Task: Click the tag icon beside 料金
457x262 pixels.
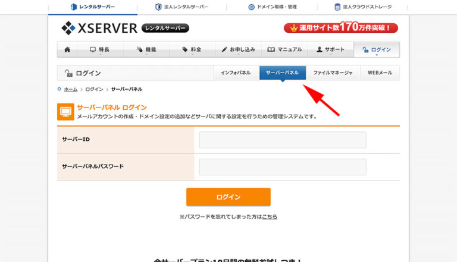Action: (x=185, y=49)
